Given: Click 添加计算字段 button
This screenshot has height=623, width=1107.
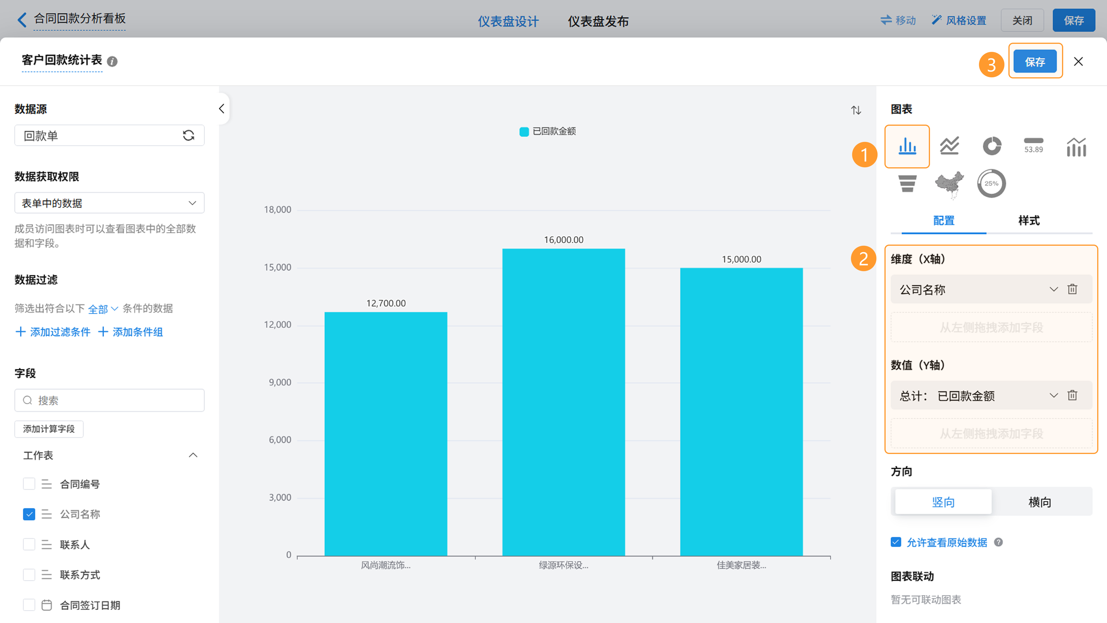Looking at the screenshot, I should click(x=49, y=429).
